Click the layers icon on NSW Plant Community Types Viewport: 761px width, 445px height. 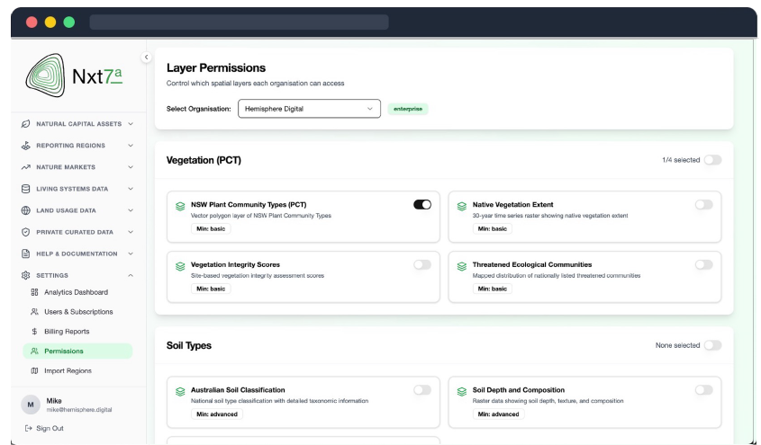[180, 206]
